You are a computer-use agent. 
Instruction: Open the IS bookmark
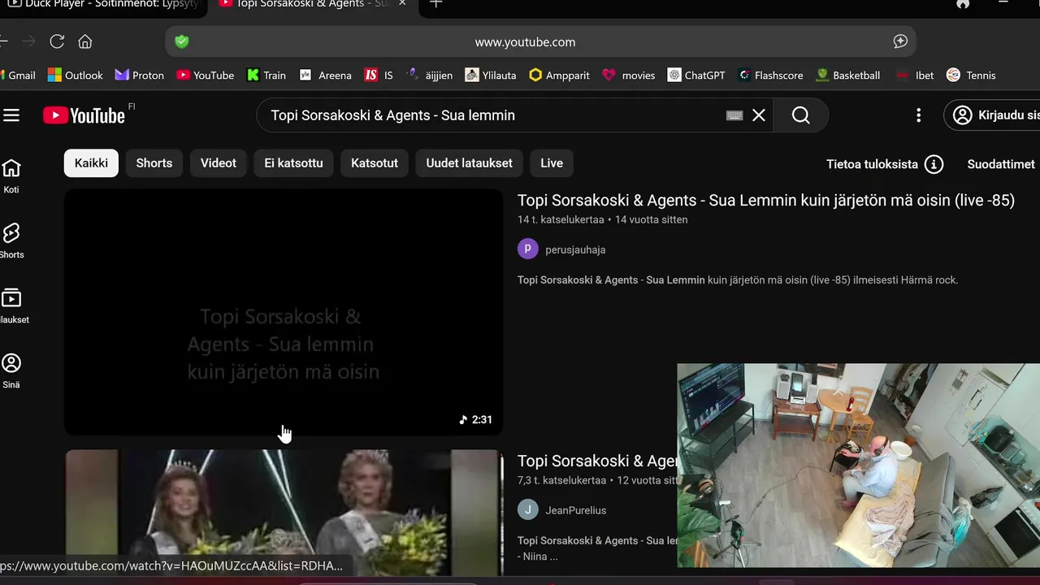pos(379,75)
